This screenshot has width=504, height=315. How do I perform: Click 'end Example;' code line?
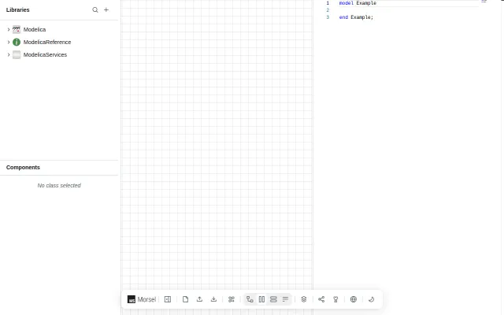(x=356, y=17)
